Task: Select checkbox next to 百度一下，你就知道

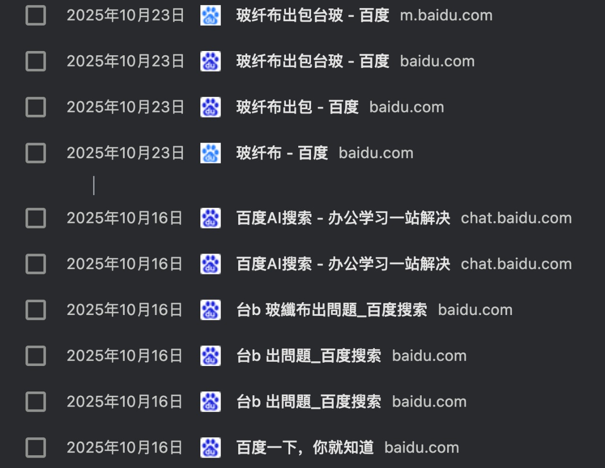Action: 35,448
